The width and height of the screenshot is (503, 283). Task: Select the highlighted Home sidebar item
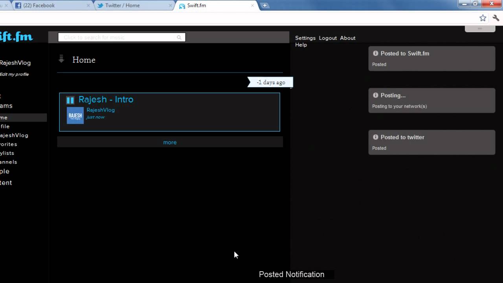point(23,118)
